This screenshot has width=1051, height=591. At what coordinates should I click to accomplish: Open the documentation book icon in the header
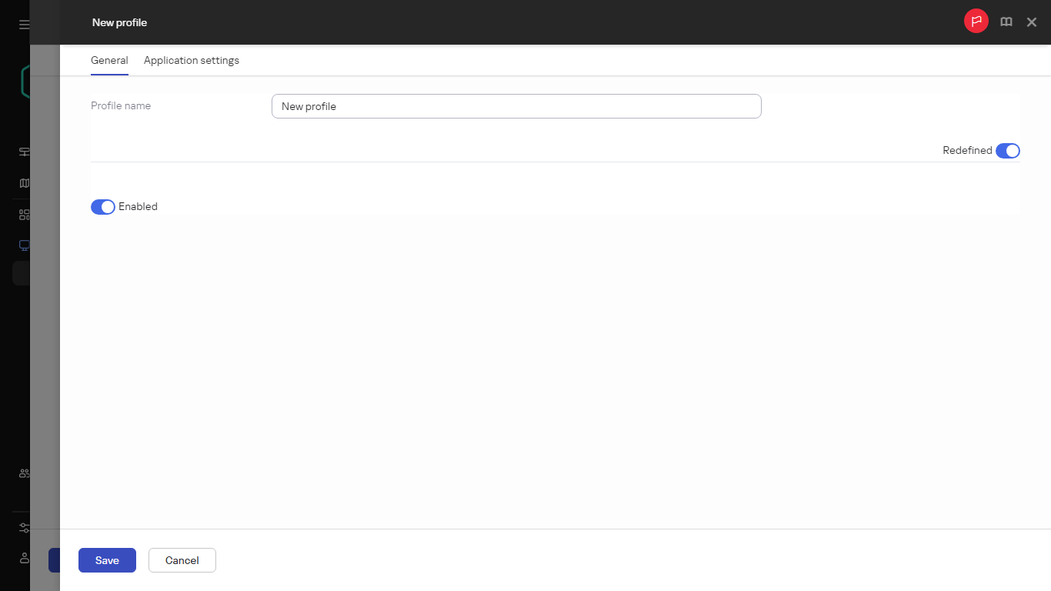1006,22
